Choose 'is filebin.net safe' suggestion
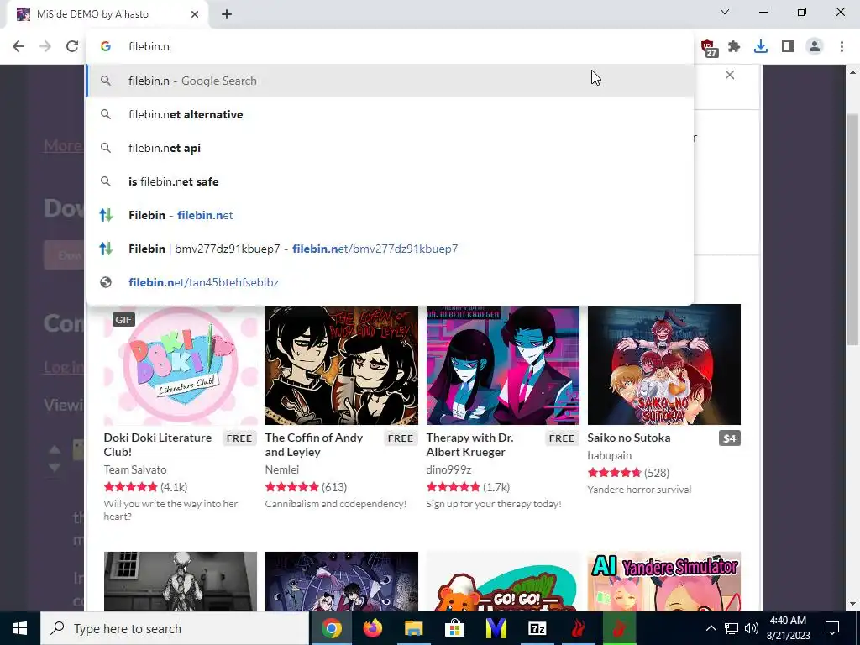This screenshot has width=860, height=645. 390,181
